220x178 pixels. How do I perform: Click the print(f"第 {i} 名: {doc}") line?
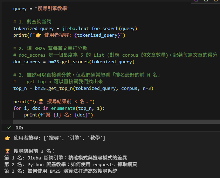[59, 115]
